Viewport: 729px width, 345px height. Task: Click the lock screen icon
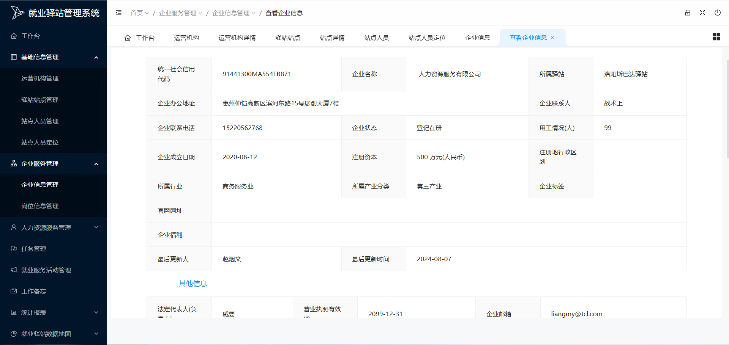pyautogui.click(x=688, y=13)
